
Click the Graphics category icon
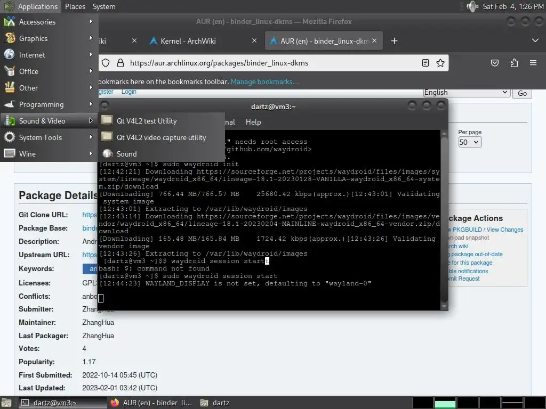10,38
